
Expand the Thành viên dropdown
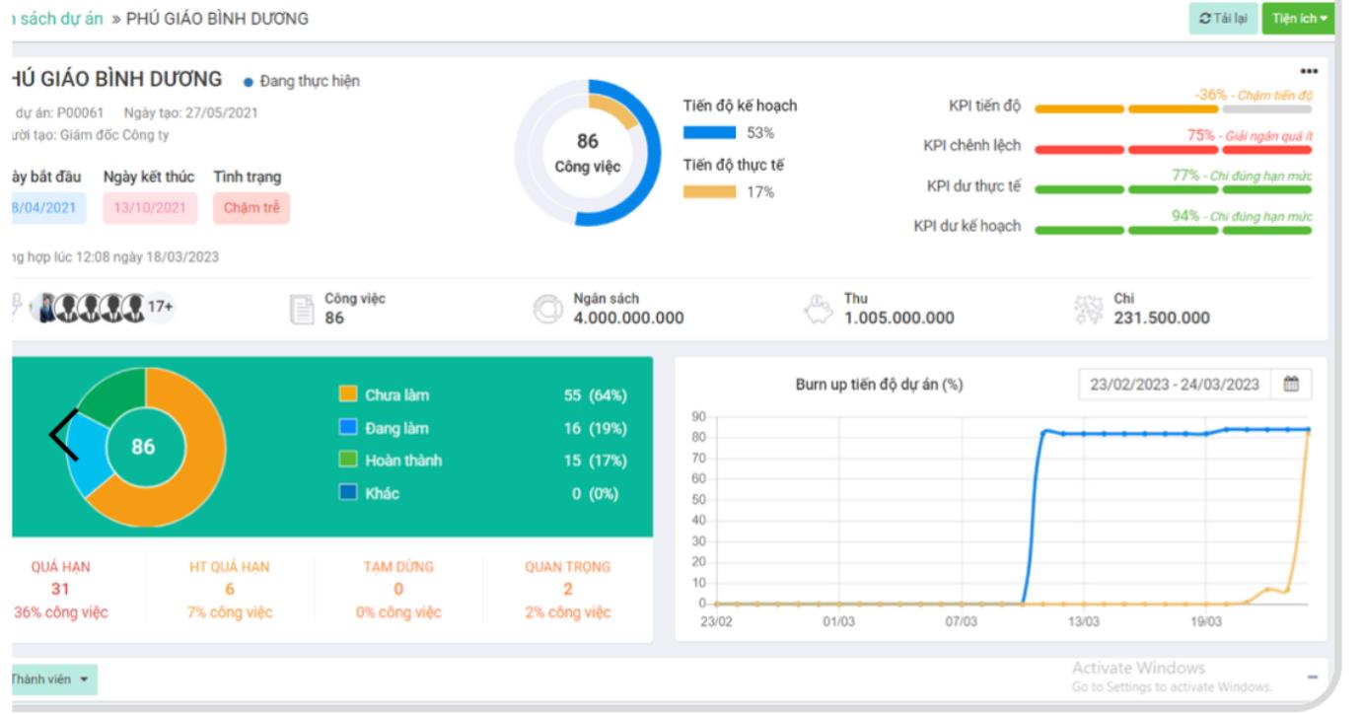52,679
